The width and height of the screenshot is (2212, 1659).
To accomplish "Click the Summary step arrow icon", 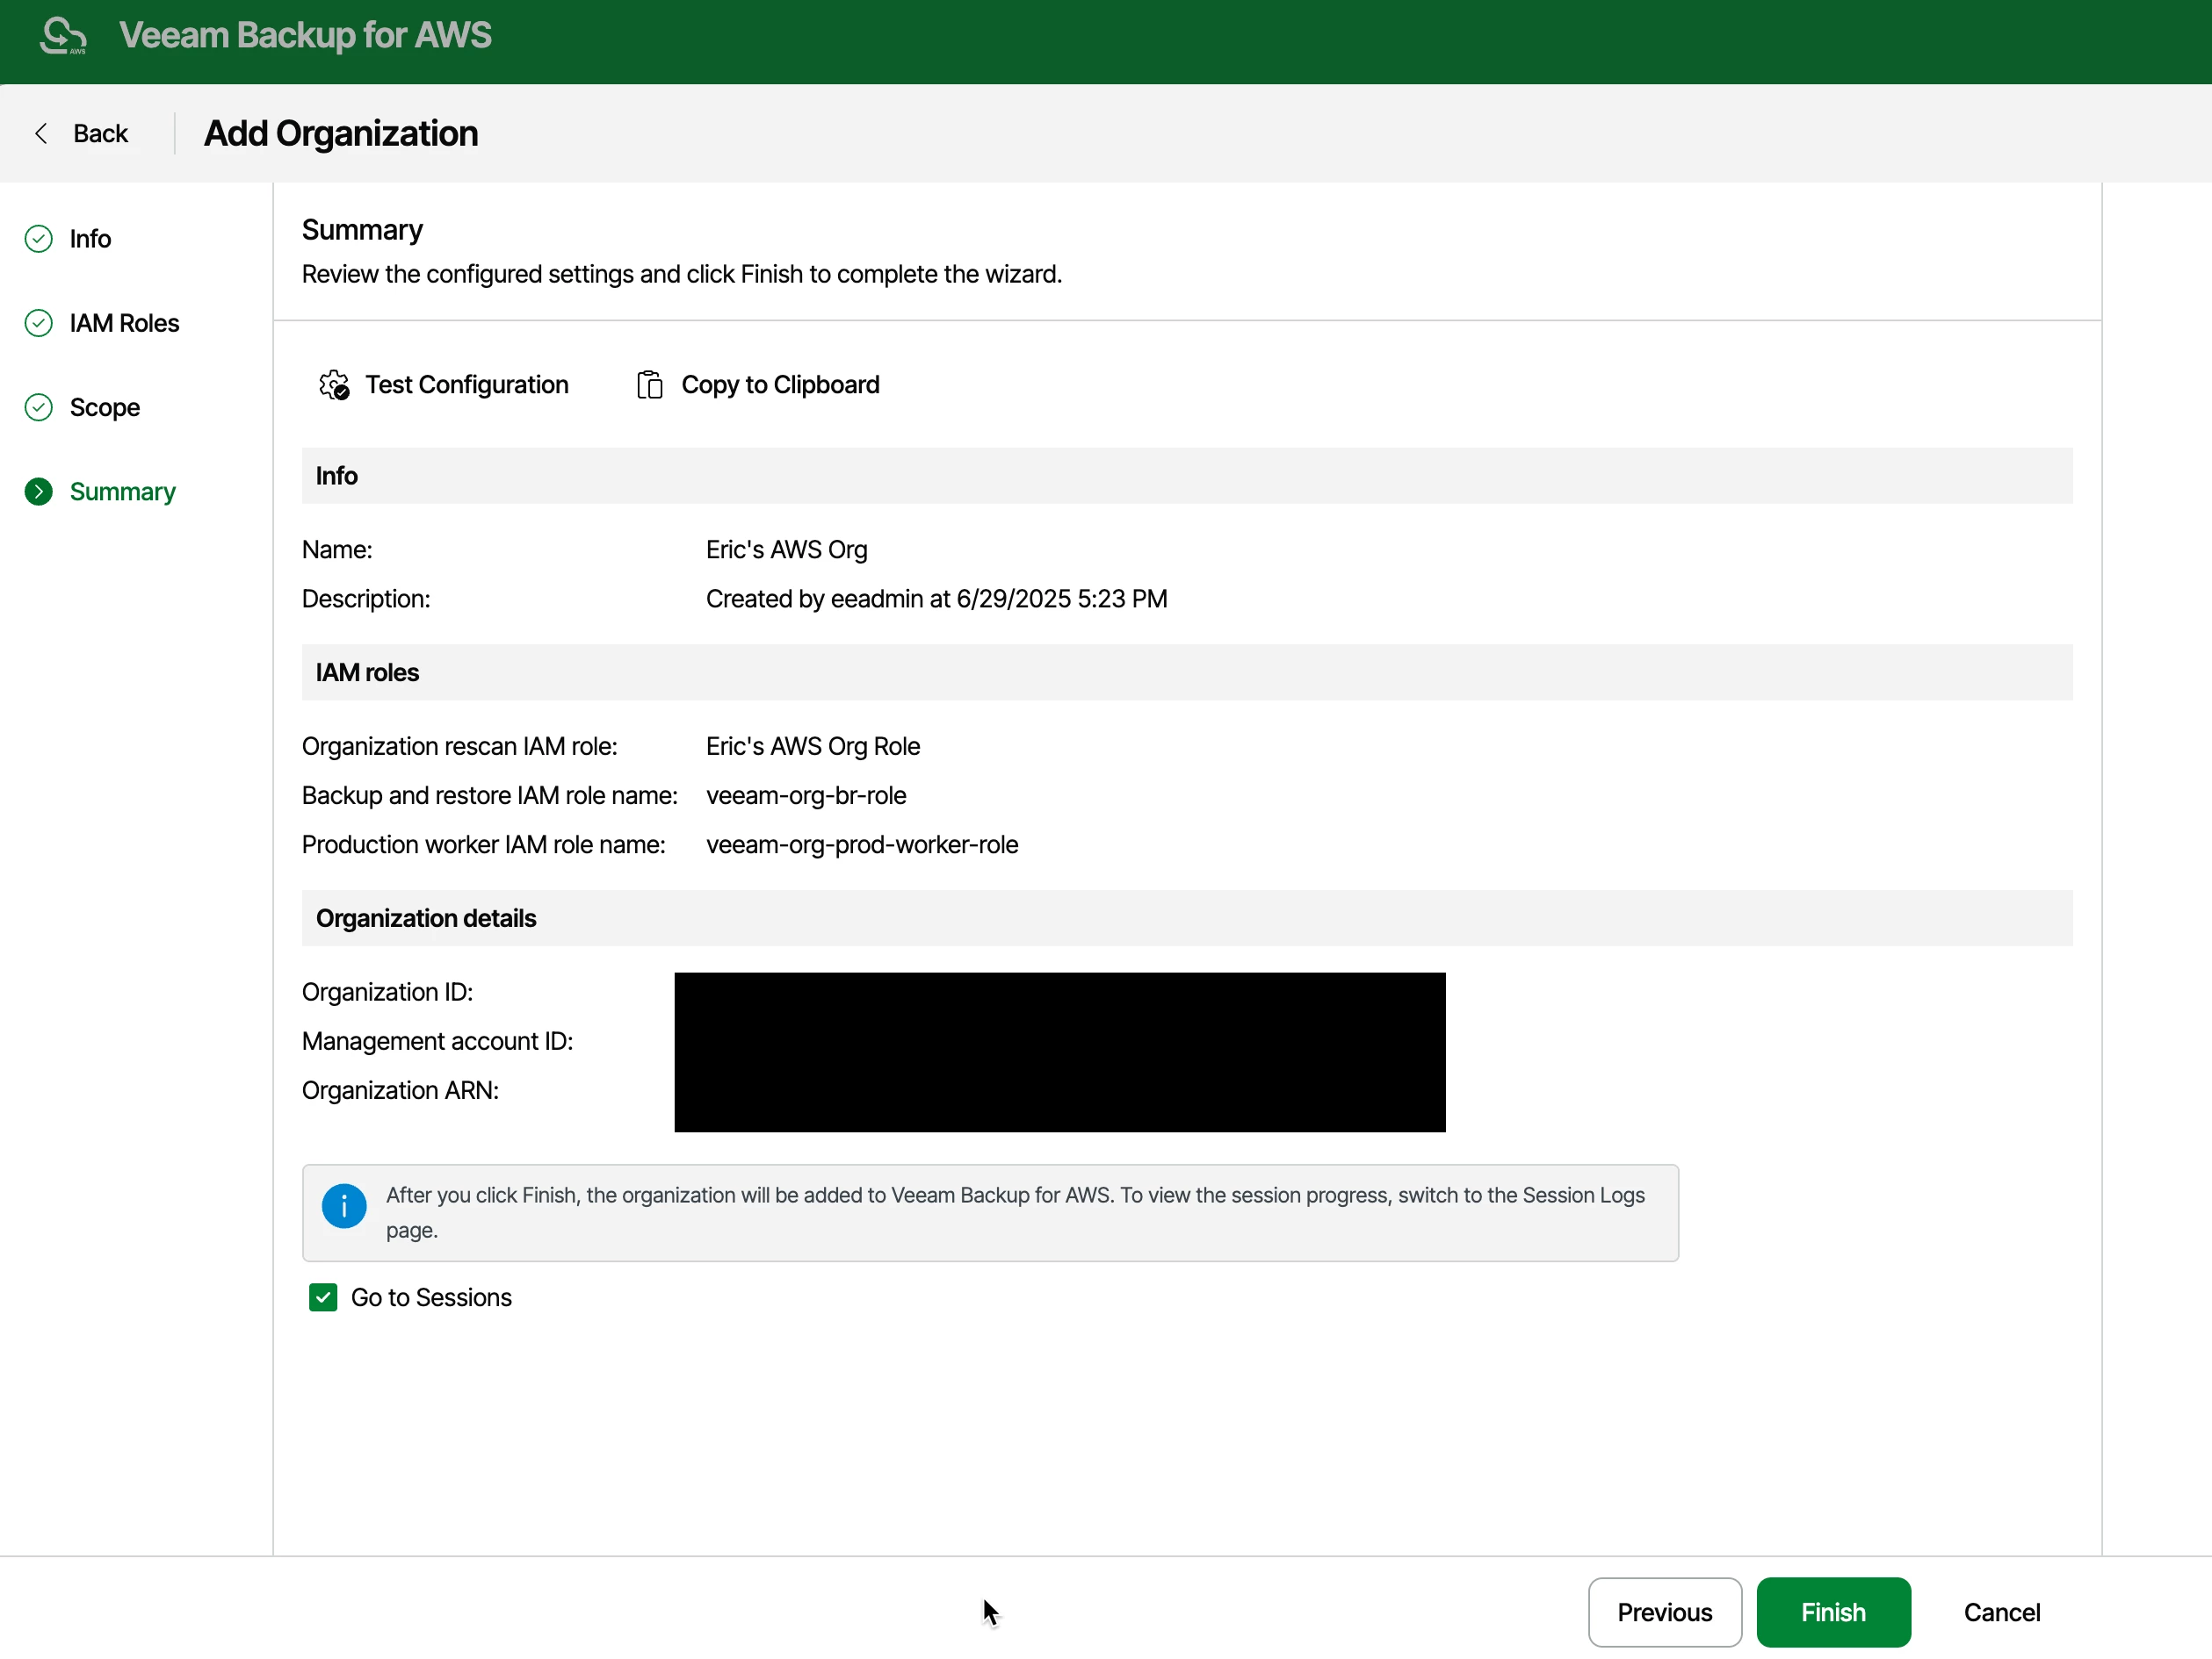I will (x=38, y=492).
